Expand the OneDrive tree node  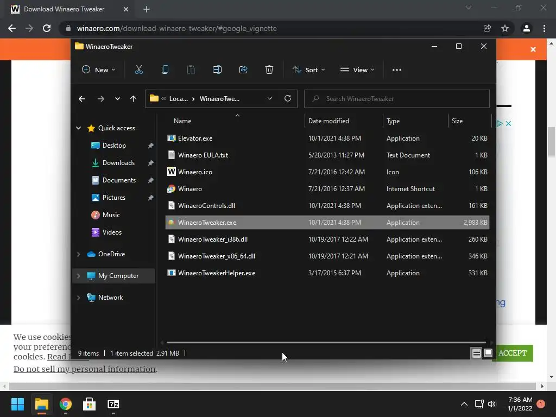[x=78, y=254]
